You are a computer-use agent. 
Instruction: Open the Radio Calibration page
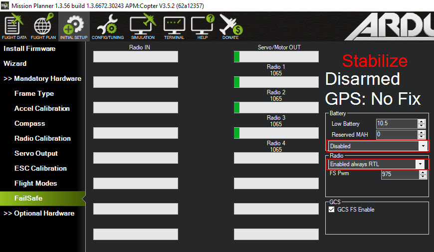click(x=42, y=138)
